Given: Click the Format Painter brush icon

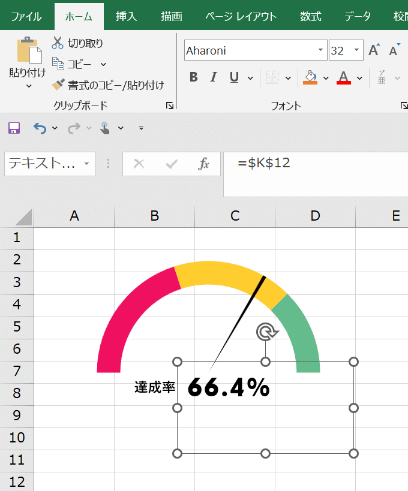Looking at the screenshot, I should (58, 85).
